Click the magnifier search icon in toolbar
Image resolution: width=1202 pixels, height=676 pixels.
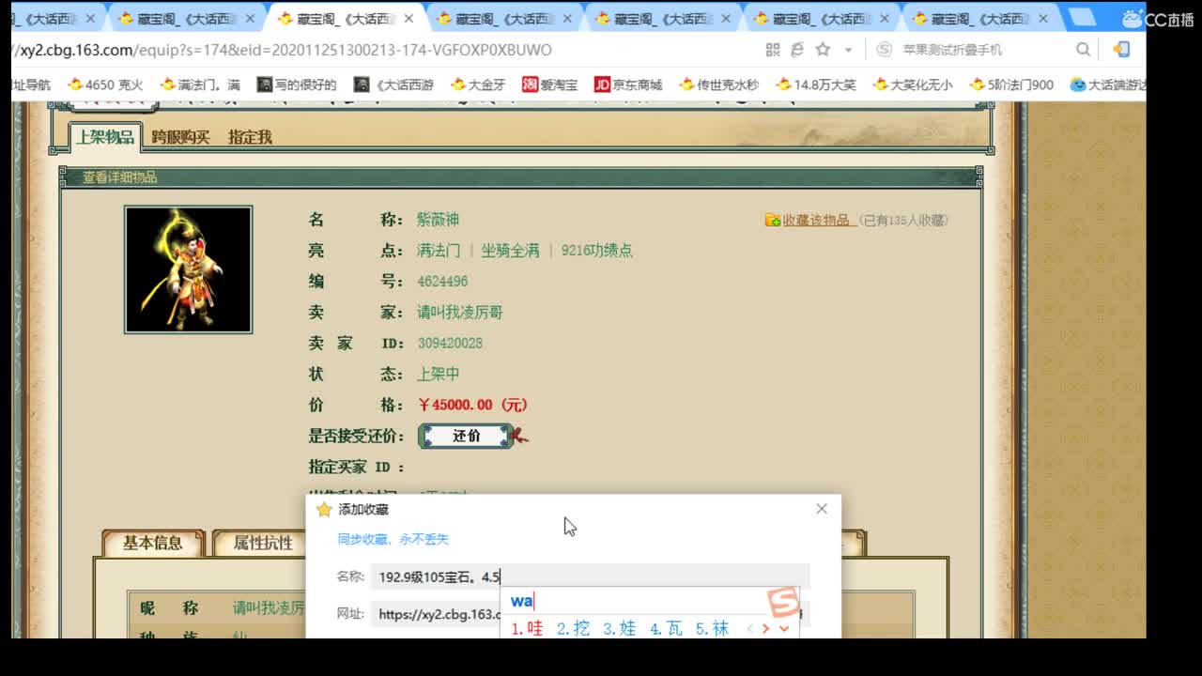tap(1083, 50)
